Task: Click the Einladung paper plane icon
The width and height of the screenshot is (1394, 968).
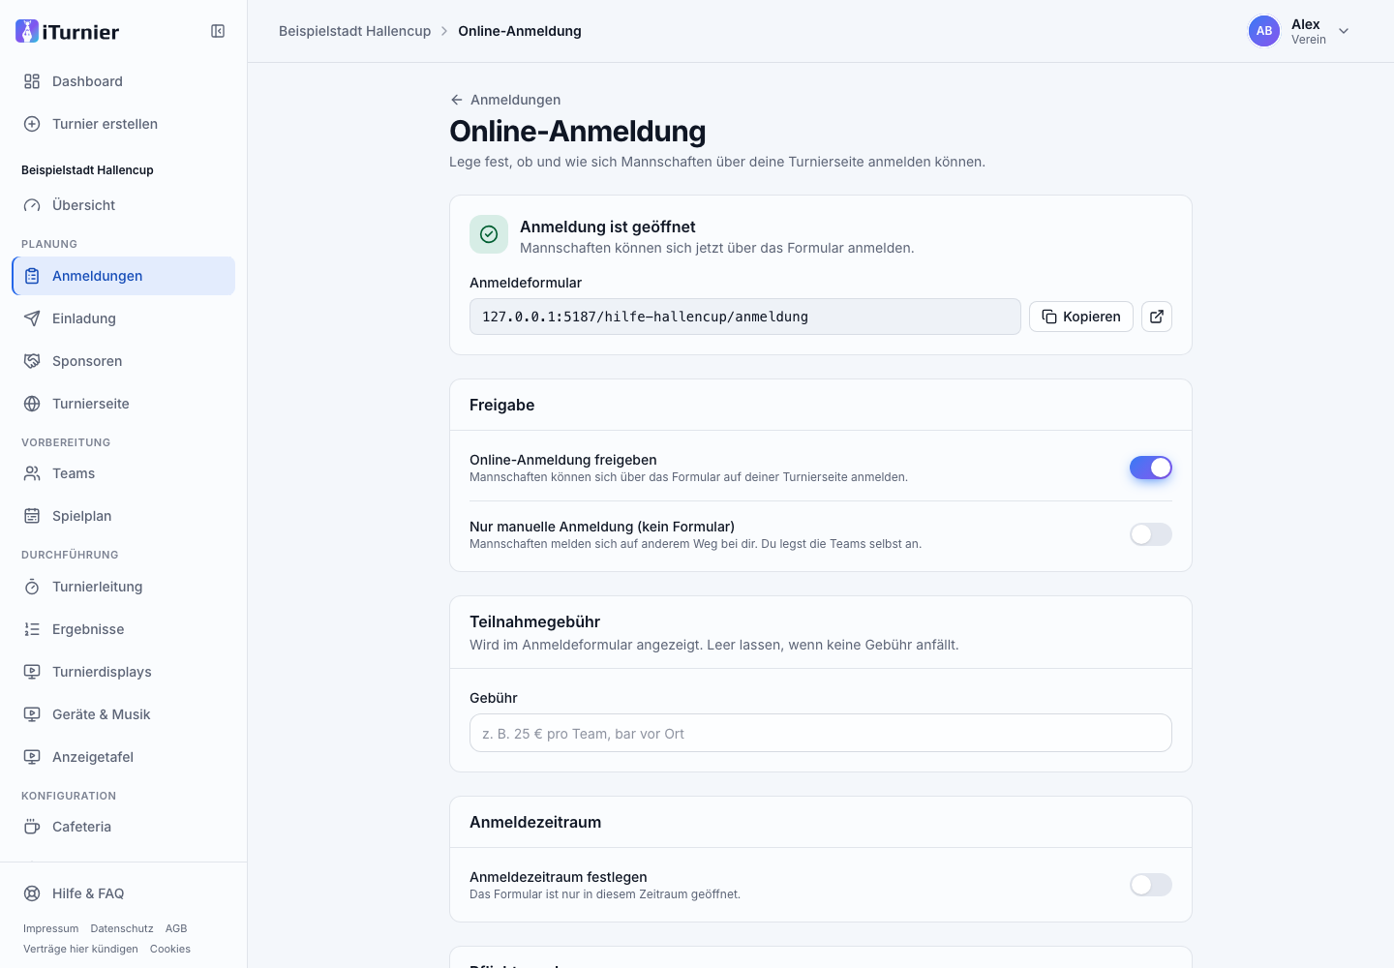Action: (32, 318)
